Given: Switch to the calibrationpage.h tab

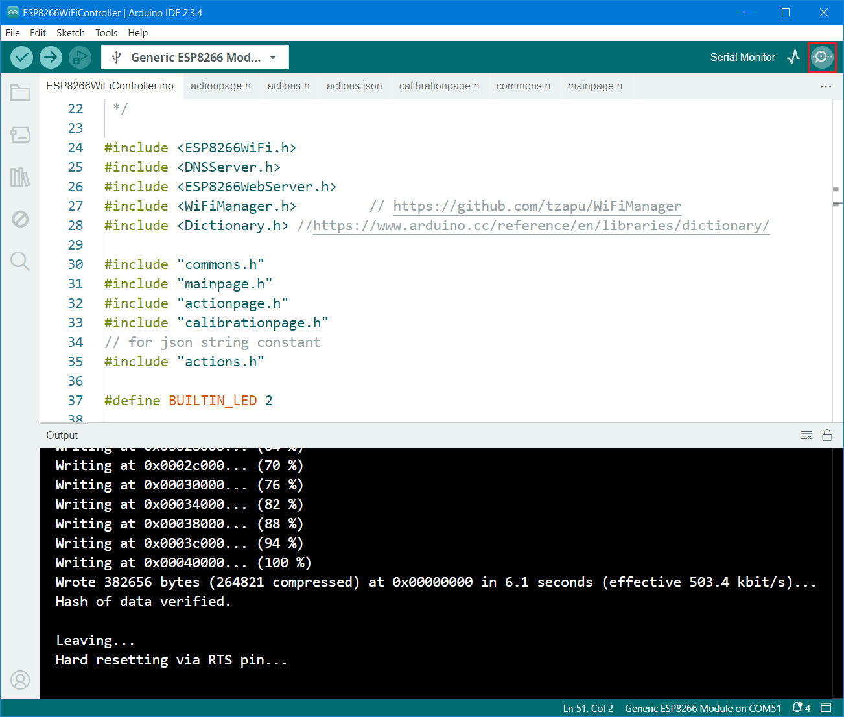Looking at the screenshot, I should [439, 86].
